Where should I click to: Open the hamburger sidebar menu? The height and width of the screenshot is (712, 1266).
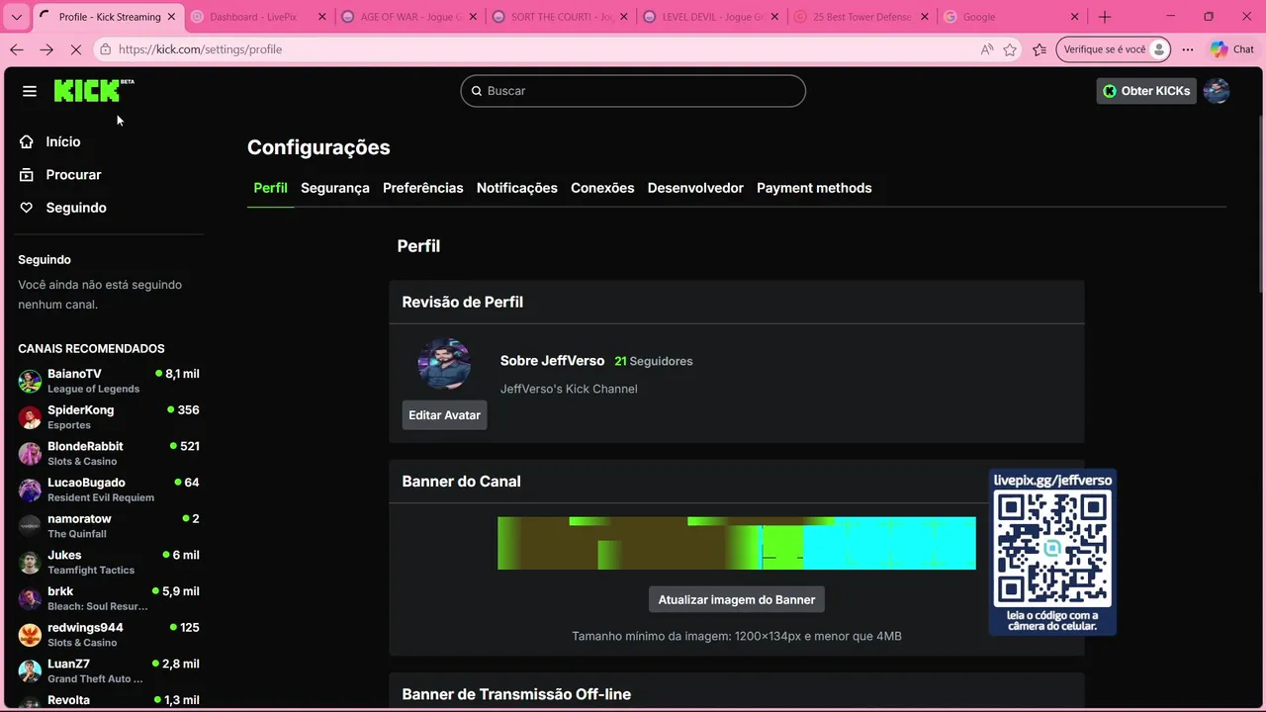tap(30, 91)
